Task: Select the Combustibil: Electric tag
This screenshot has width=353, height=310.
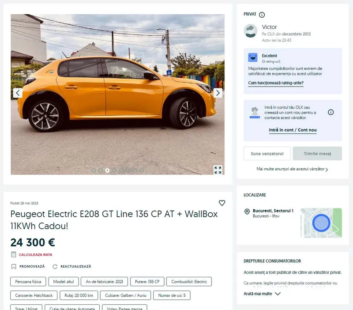Action: tap(189, 282)
